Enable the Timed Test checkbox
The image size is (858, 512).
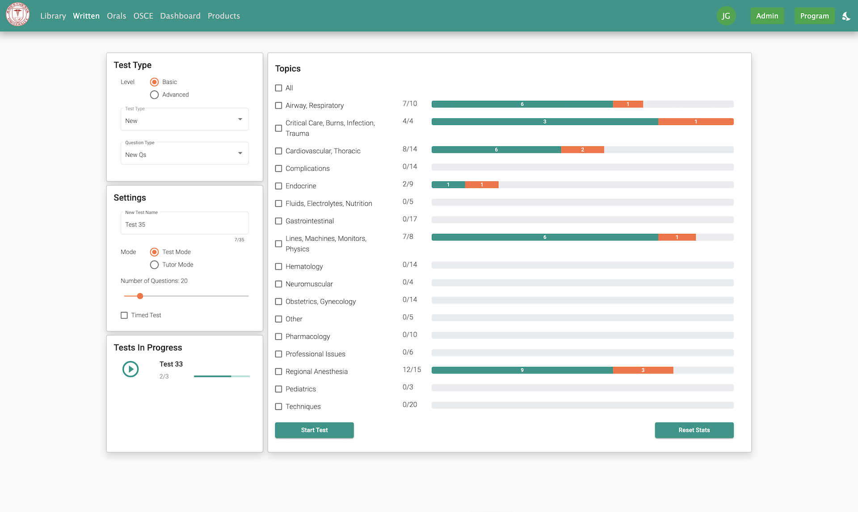(124, 315)
